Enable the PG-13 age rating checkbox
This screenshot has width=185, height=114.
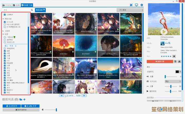pyautogui.click(x=5, y=24)
